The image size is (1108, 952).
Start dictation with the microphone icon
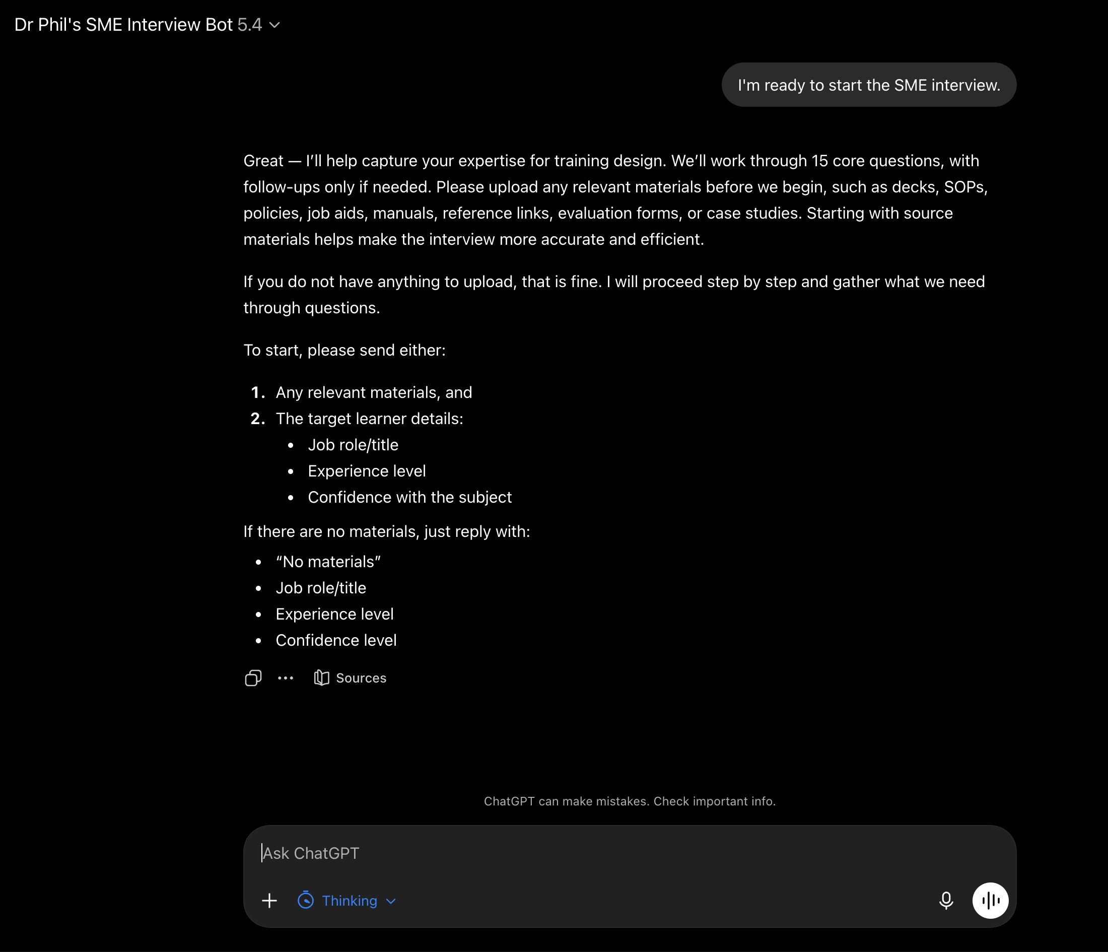click(x=946, y=901)
